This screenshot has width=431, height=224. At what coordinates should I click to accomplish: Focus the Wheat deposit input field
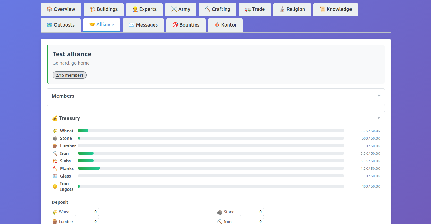tap(87, 212)
